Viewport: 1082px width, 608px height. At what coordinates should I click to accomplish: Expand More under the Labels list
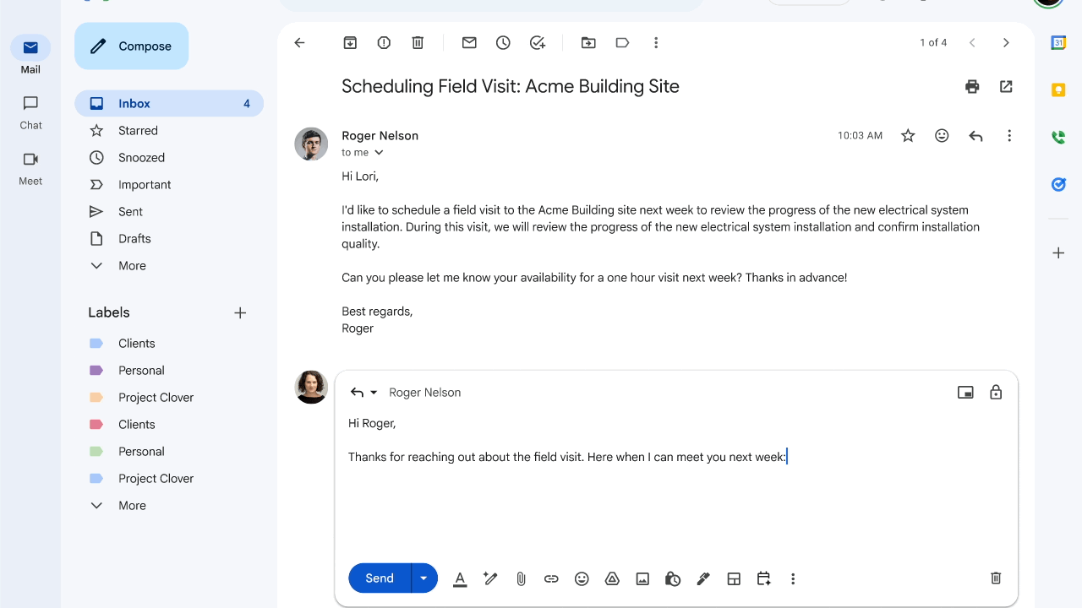point(131,506)
